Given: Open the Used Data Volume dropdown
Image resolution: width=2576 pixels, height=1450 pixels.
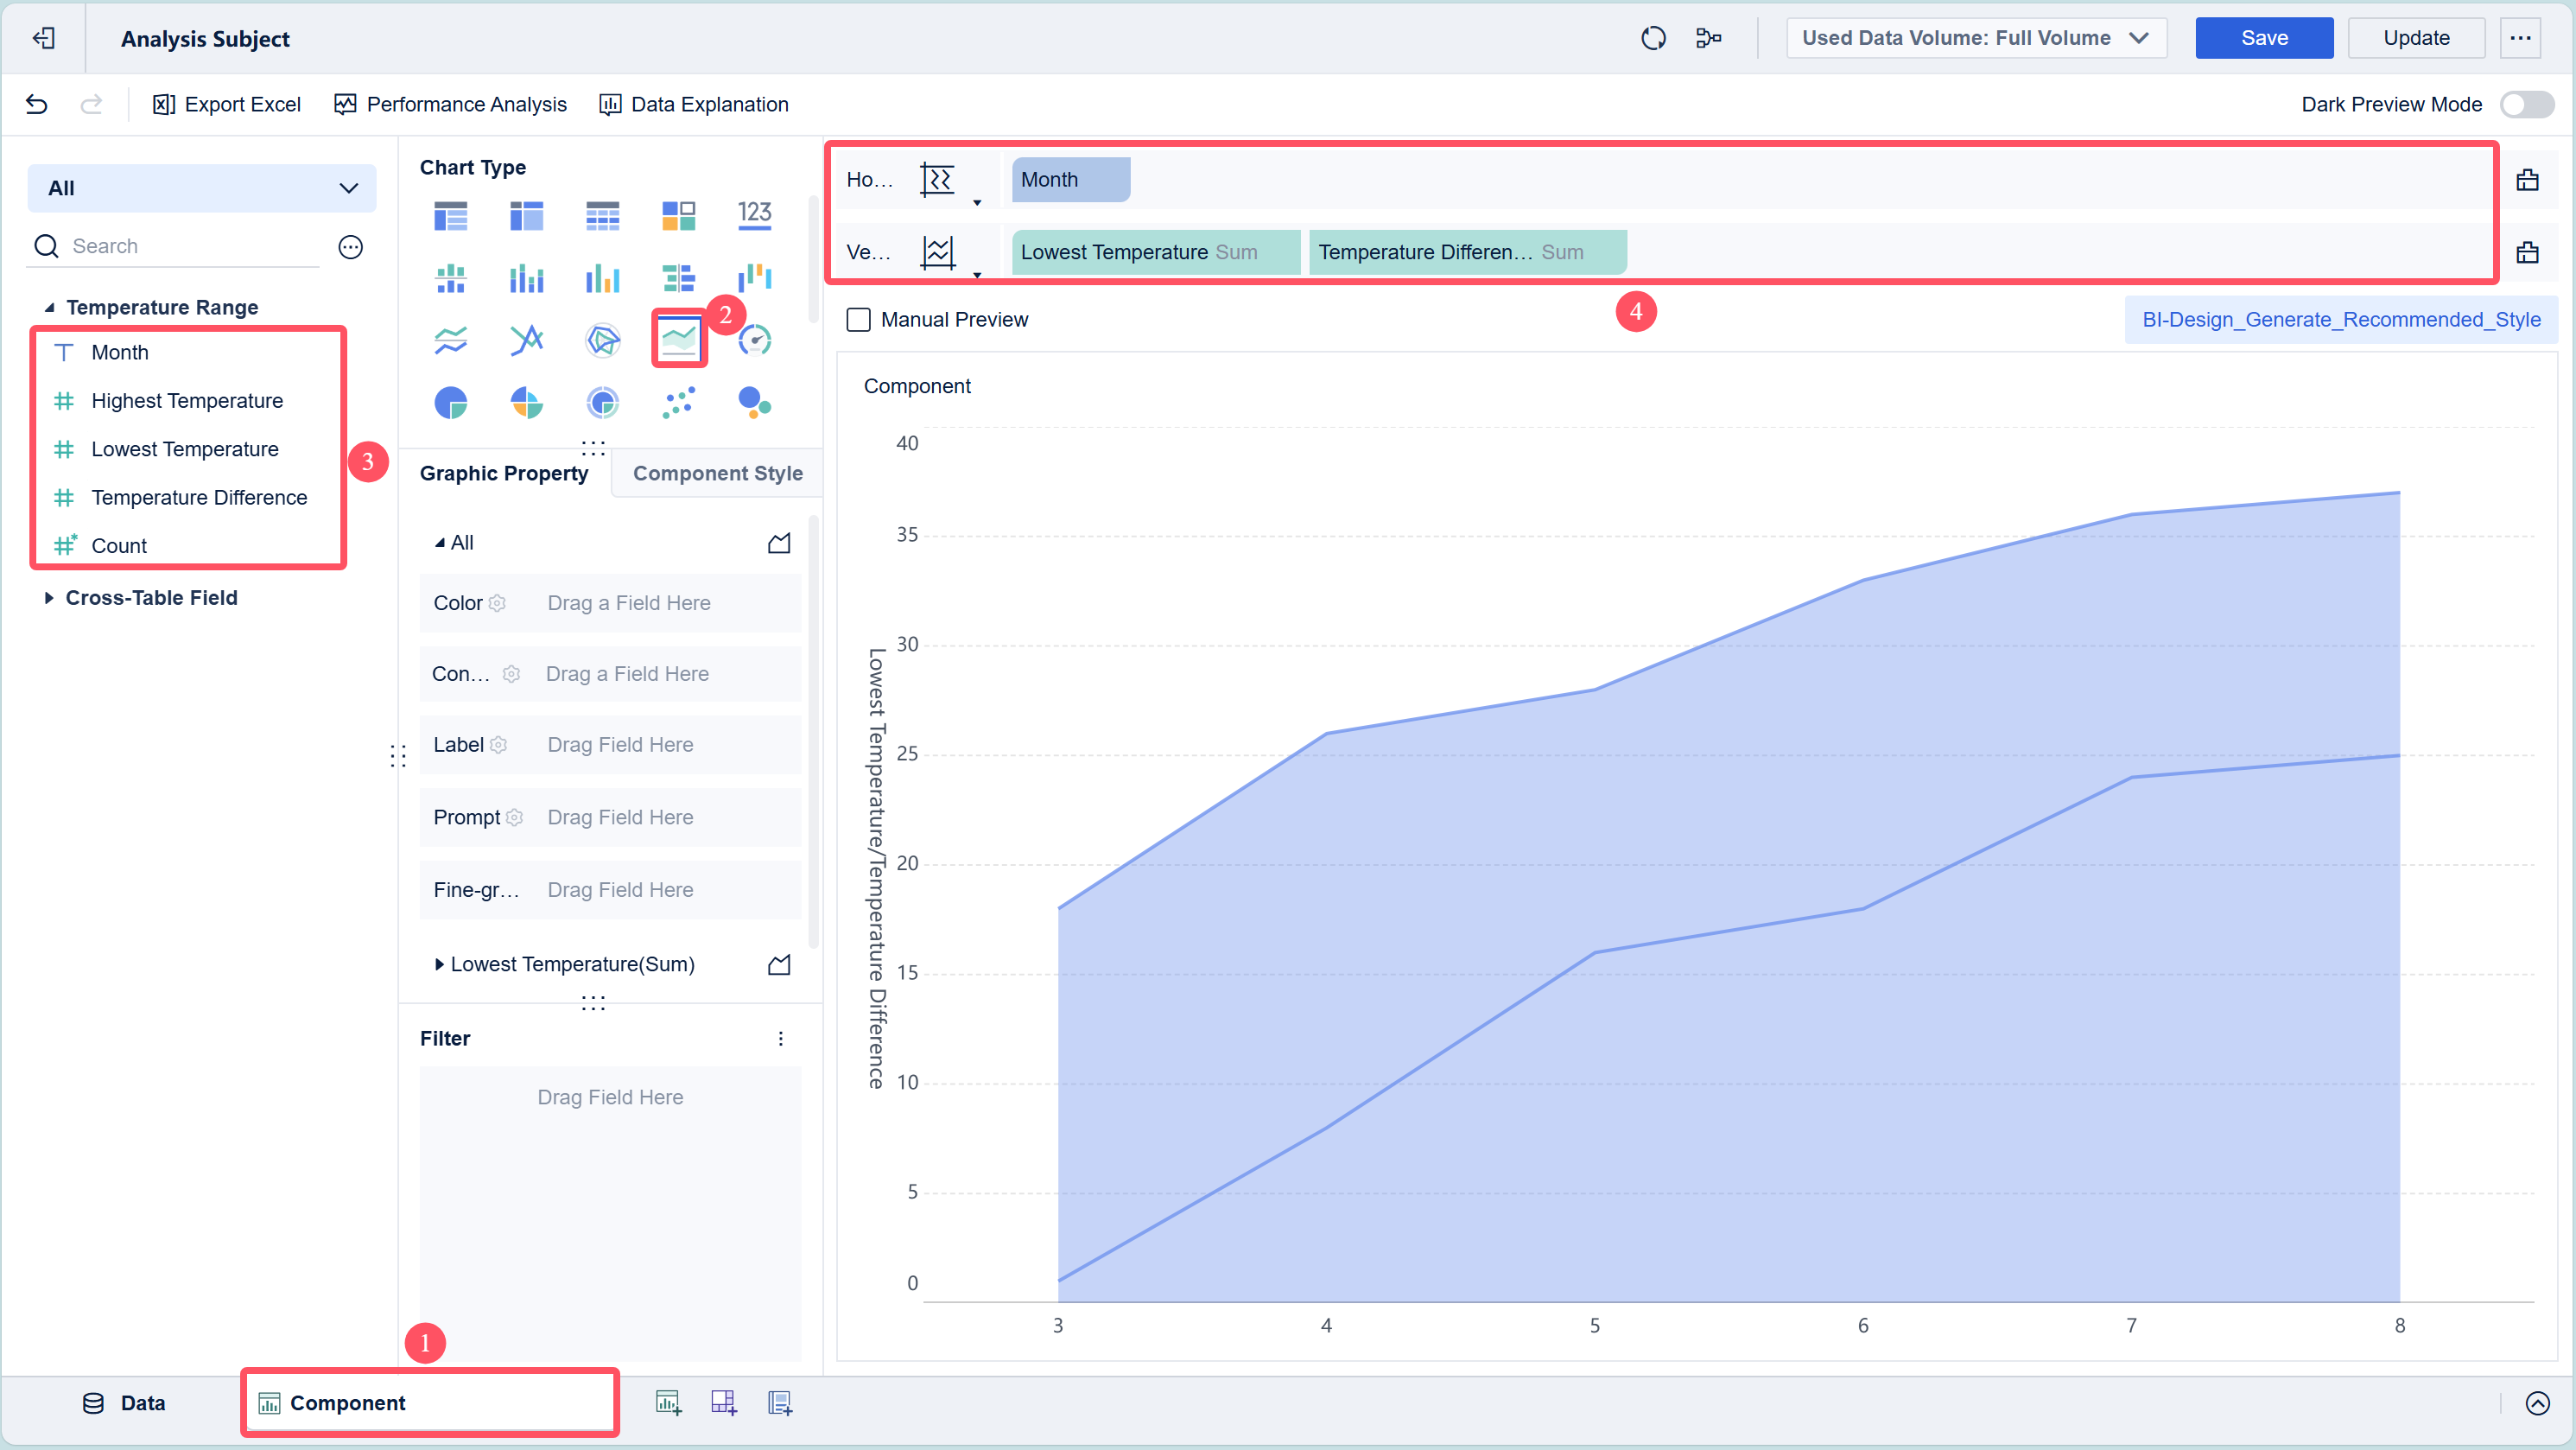Looking at the screenshot, I should point(1975,38).
